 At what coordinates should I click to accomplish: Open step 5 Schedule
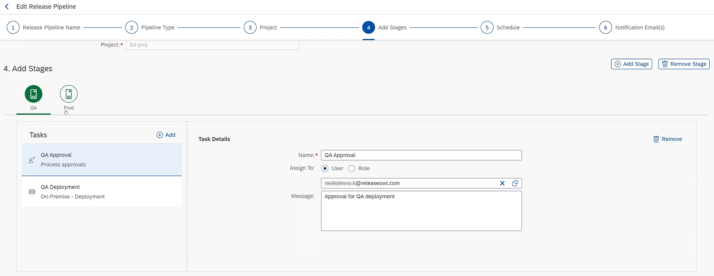click(x=487, y=27)
